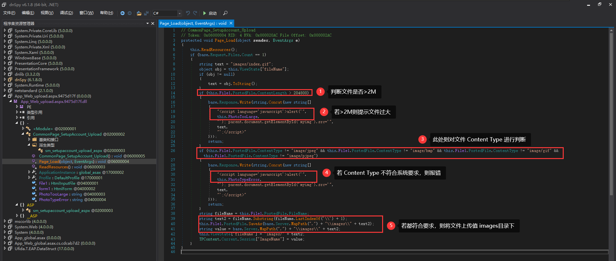Select System.Linq (5.0.0.0) assembly
Screen dimensions: 616x261
pyautogui.click(x=33, y=41)
